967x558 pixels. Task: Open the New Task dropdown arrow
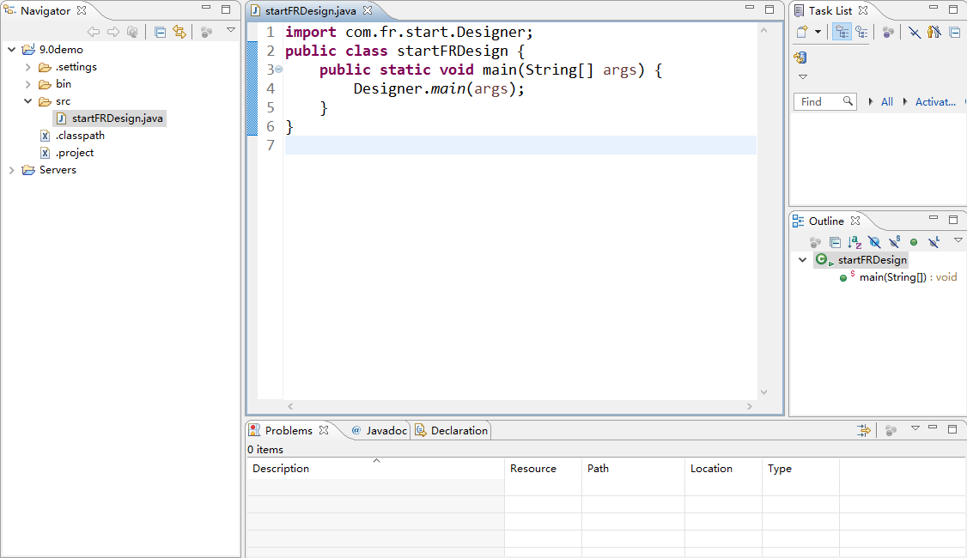(818, 32)
